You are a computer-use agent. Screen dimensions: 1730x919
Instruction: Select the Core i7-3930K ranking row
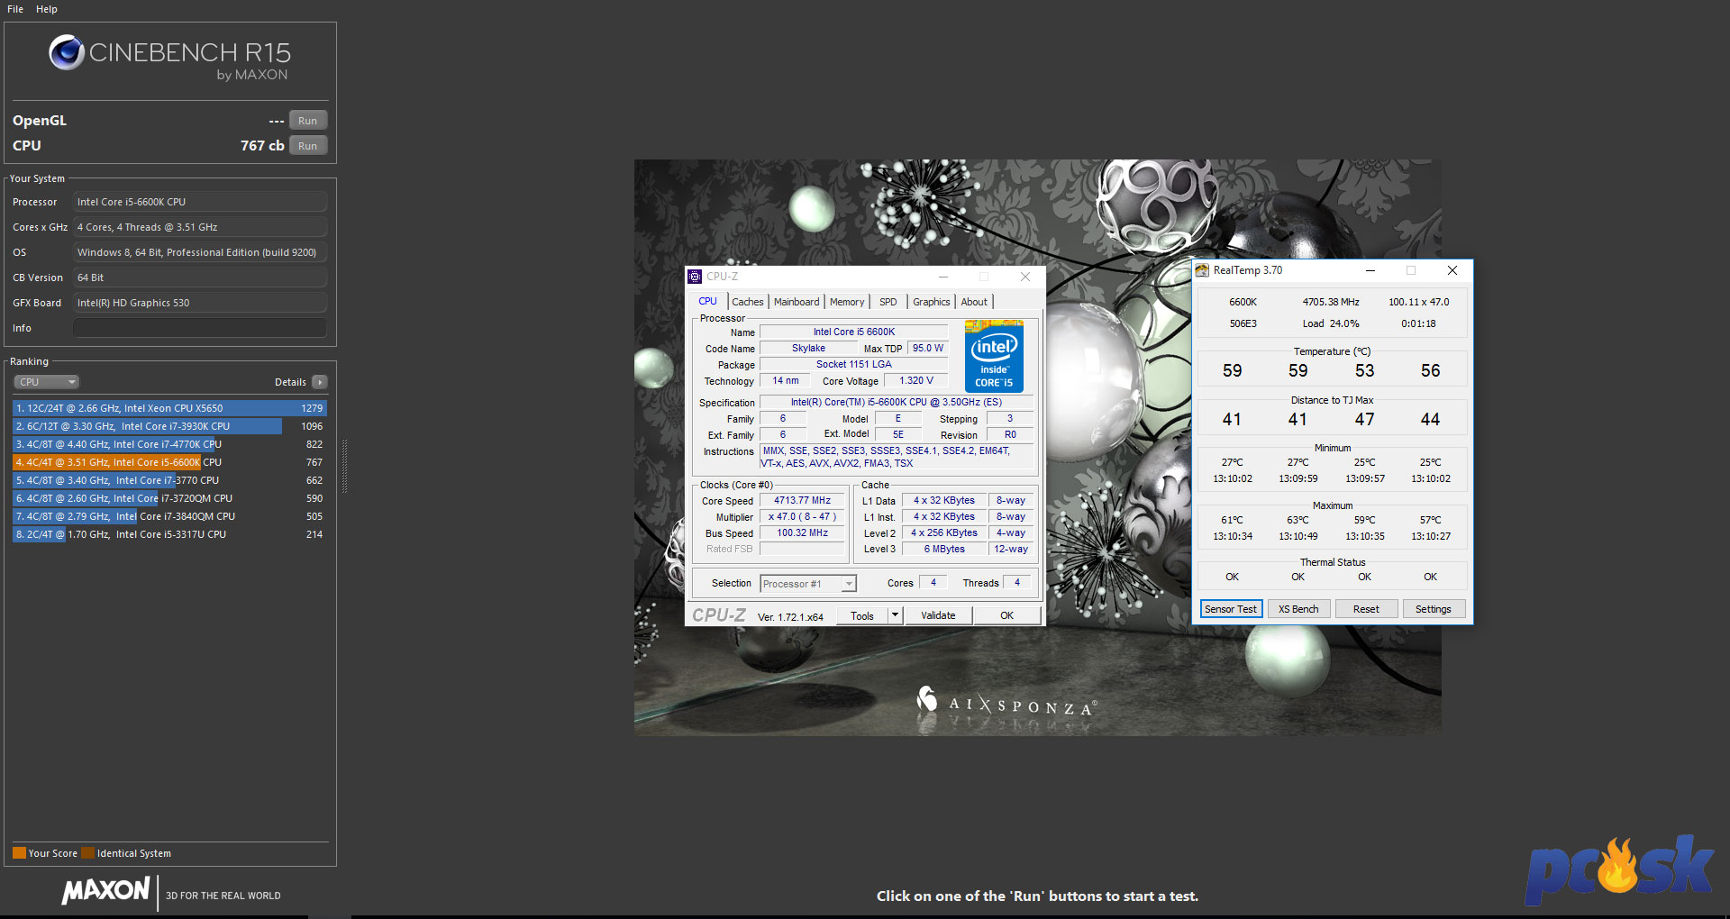(x=169, y=426)
